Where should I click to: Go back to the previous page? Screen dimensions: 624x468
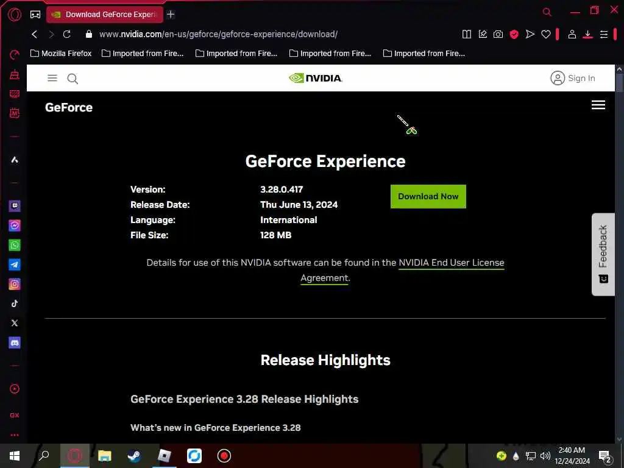pyautogui.click(x=35, y=34)
